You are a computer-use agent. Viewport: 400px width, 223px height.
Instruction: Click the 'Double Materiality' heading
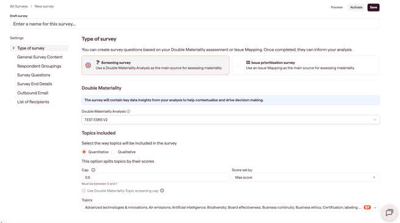point(102,88)
